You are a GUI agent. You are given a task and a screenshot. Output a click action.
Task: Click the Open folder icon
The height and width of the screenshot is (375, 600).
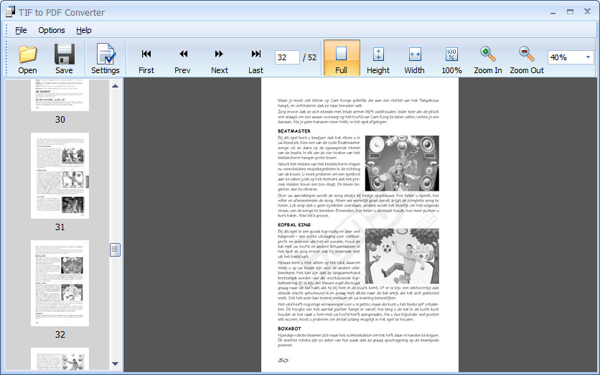coord(27,58)
